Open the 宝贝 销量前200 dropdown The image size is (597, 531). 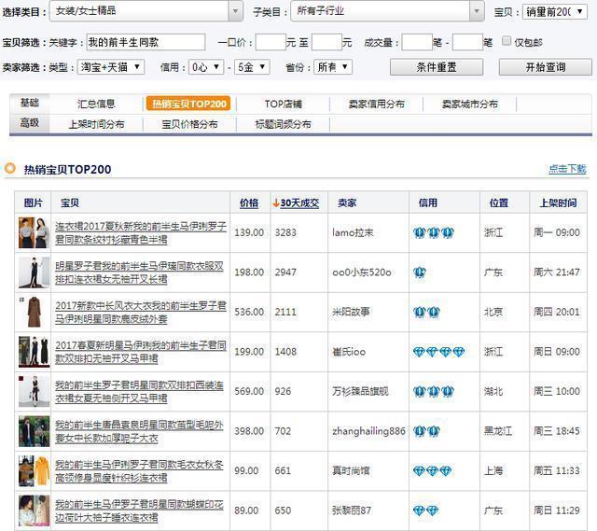click(x=554, y=12)
